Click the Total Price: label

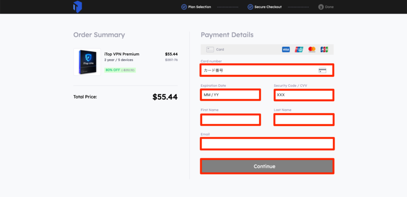pos(85,97)
